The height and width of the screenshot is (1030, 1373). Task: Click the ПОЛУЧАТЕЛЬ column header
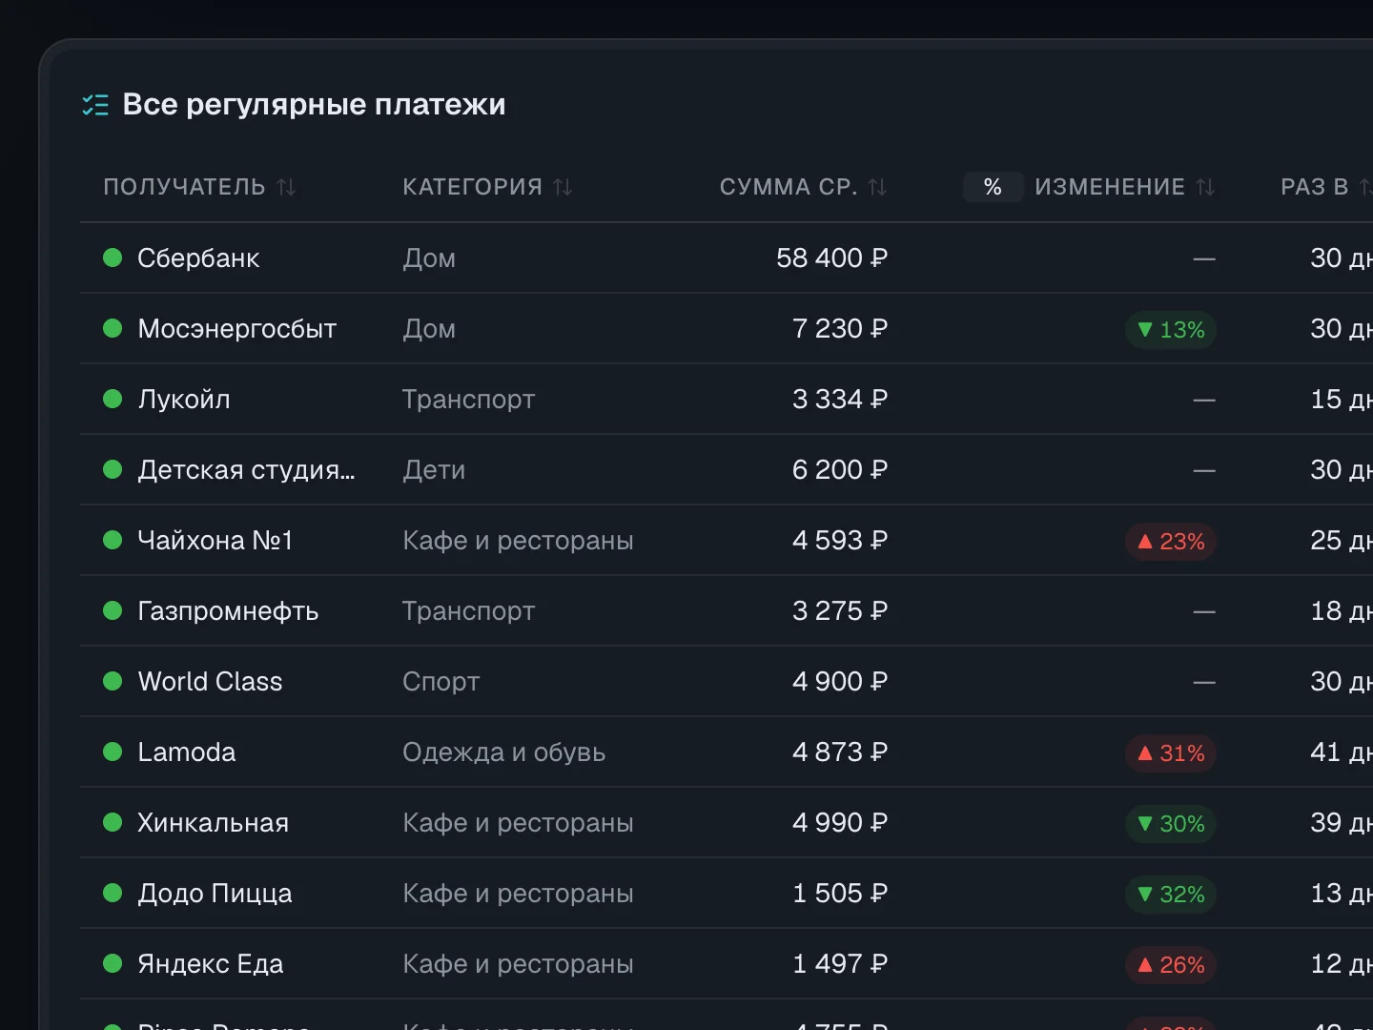pyautogui.click(x=184, y=187)
